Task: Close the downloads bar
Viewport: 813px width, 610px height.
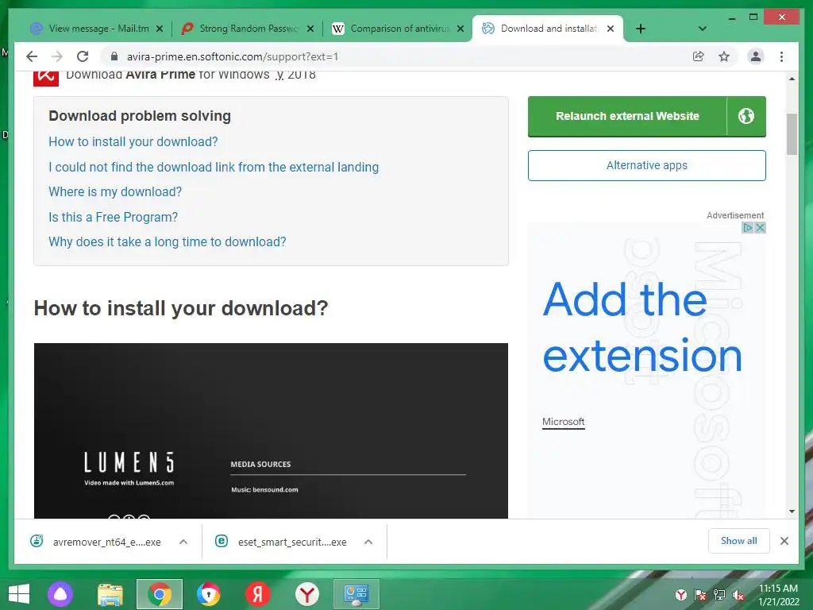Action: coord(784,541)
